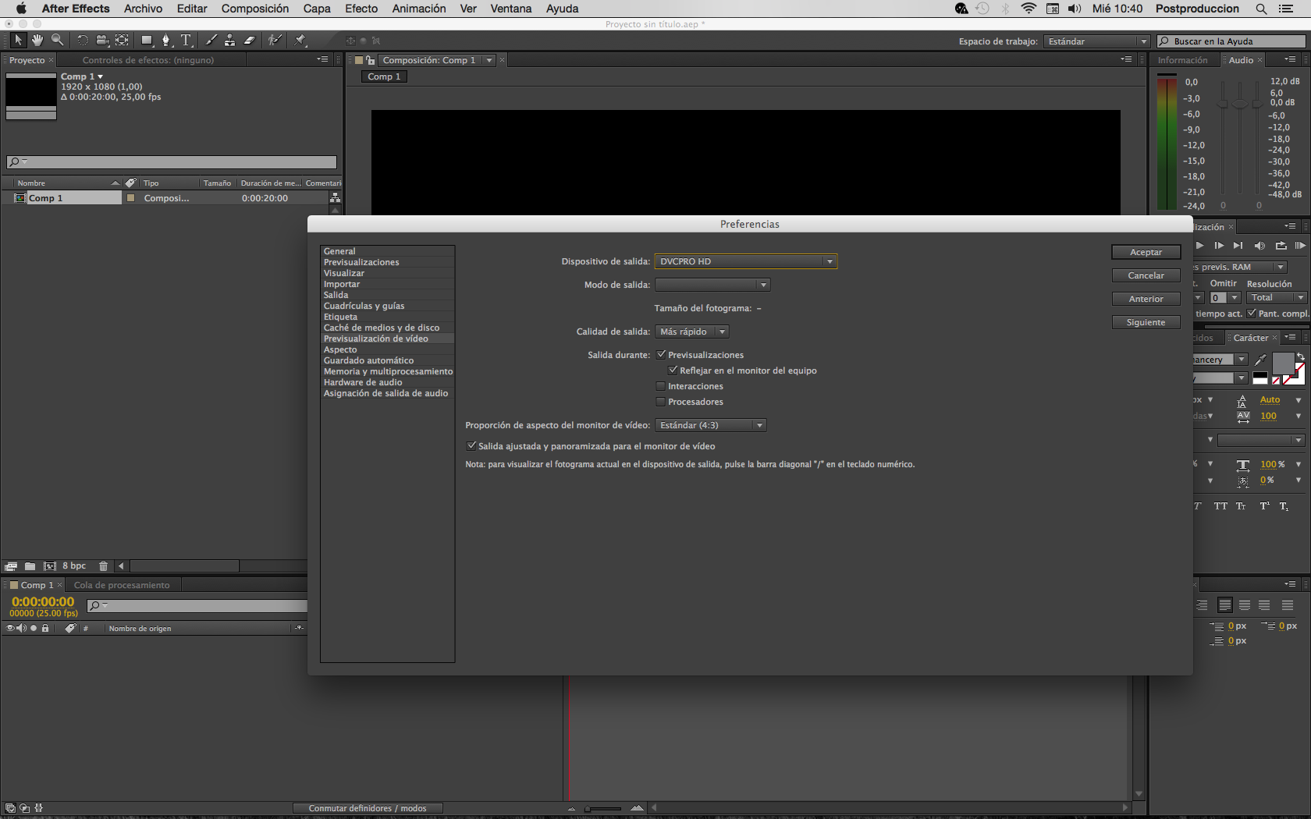Viewport: 1311px width, 819px height.
Task: Toggle Previsualizaciones checkbox
Action: tap(661, 354)
